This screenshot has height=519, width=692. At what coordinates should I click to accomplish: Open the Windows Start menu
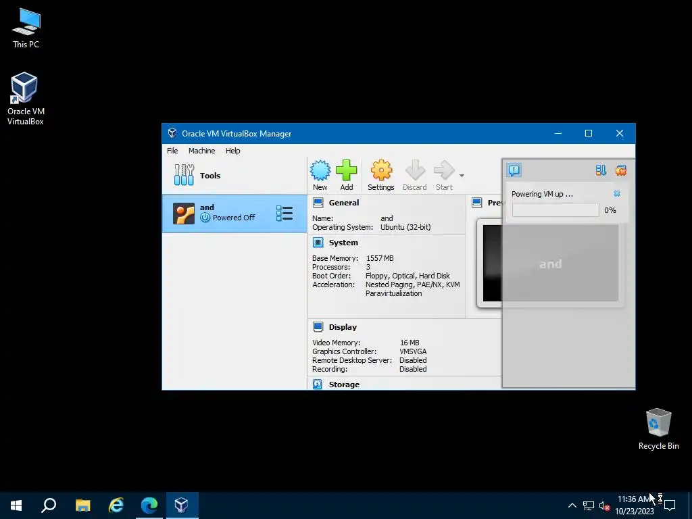pos(16,505)
